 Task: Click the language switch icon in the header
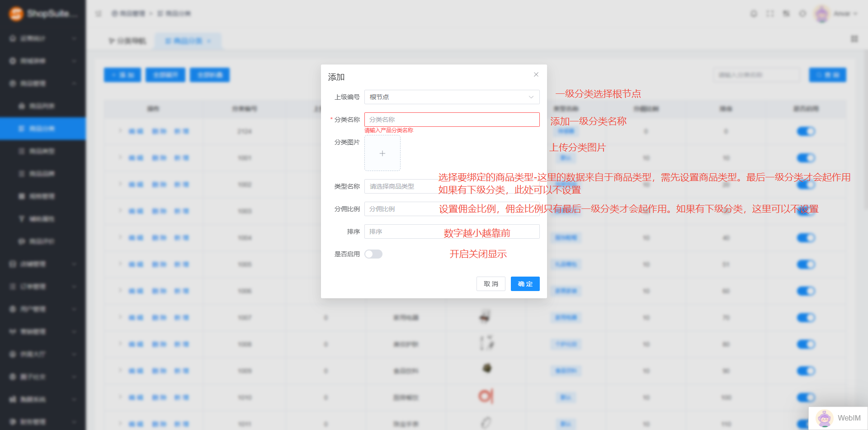(786, 14)
